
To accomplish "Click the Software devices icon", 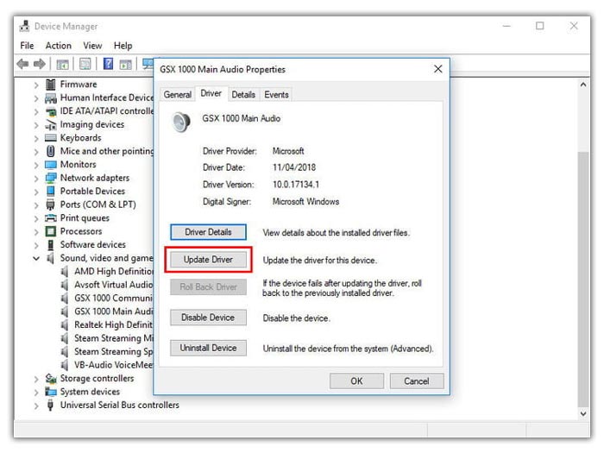I will 50,245.
